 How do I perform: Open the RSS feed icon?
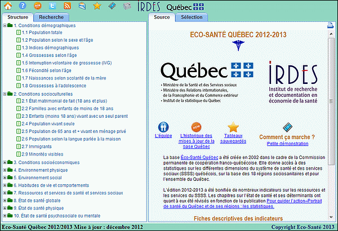pyautogui.click(x=67, y=6)
